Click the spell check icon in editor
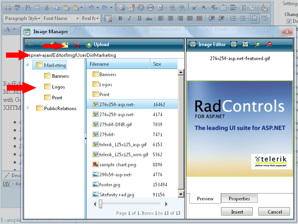298x224 pixels. coord(18,8)
